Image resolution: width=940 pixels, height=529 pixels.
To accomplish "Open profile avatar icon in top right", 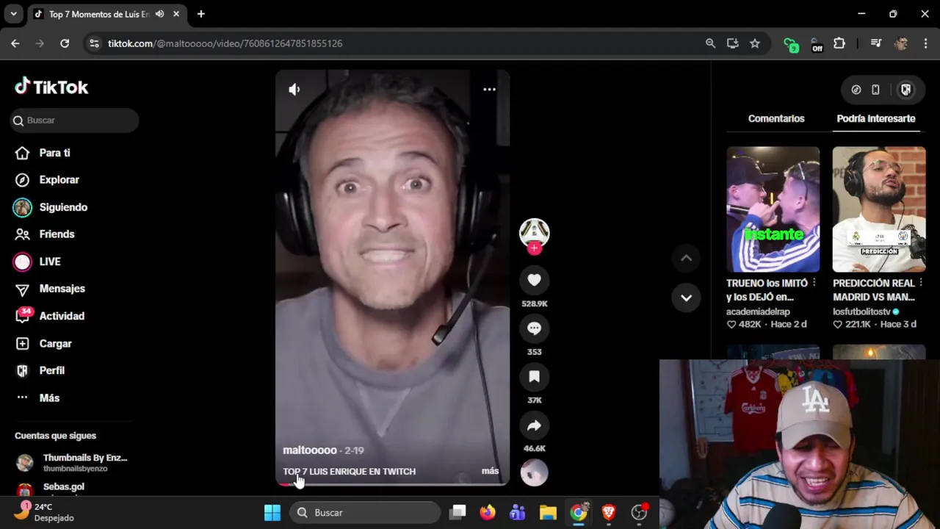I will 906,90.
